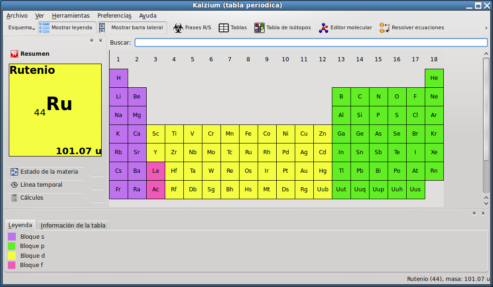Image resolution: width=493 pixels, height=287 pixels.
Task: Select the Mercury (Hg) element
Action: pyautogui.click(x=323, y=171)
